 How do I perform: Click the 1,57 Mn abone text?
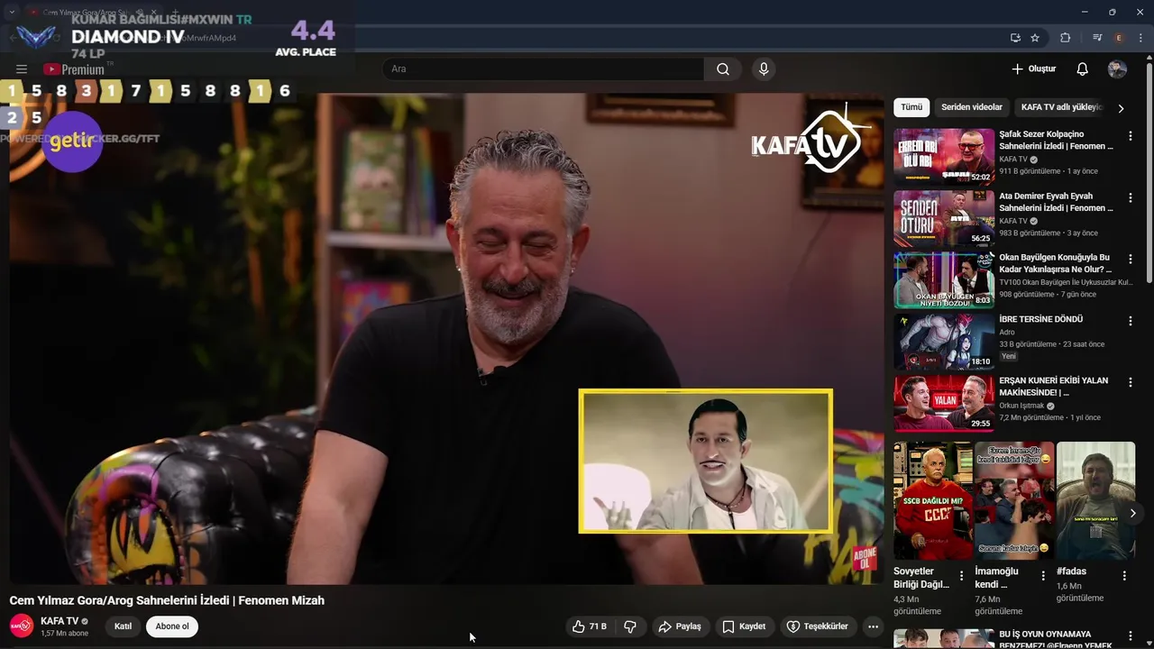(64, 634)
